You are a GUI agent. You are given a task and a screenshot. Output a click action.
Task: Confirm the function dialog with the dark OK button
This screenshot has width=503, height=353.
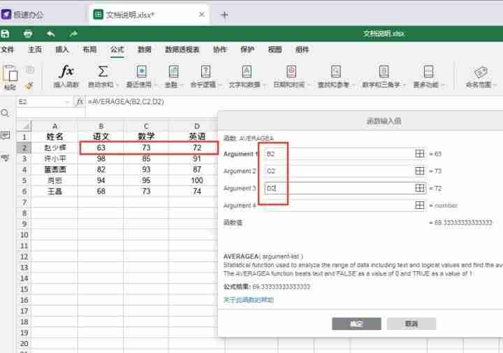356,324
